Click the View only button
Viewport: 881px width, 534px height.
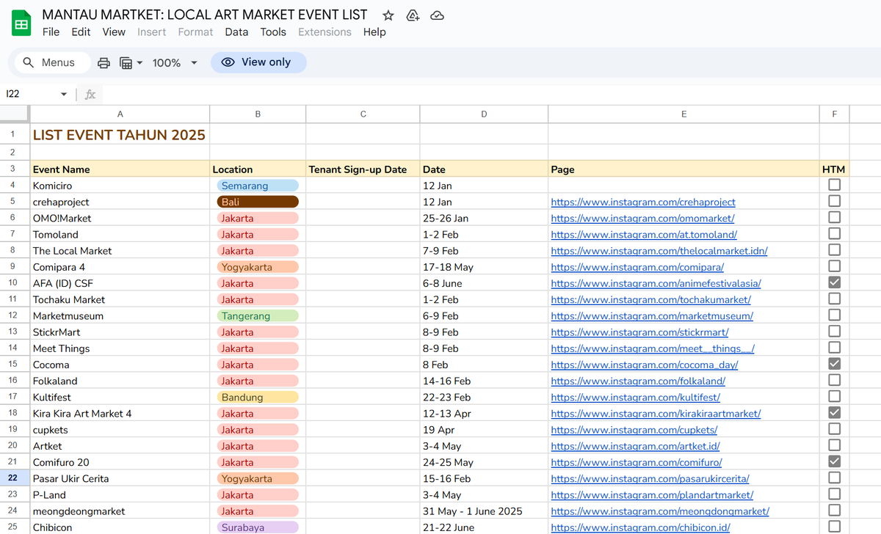pos(258,62)
